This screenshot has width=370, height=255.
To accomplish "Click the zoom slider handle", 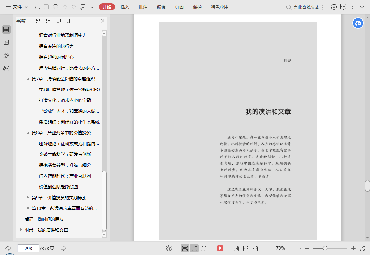I will pos(325,248).
